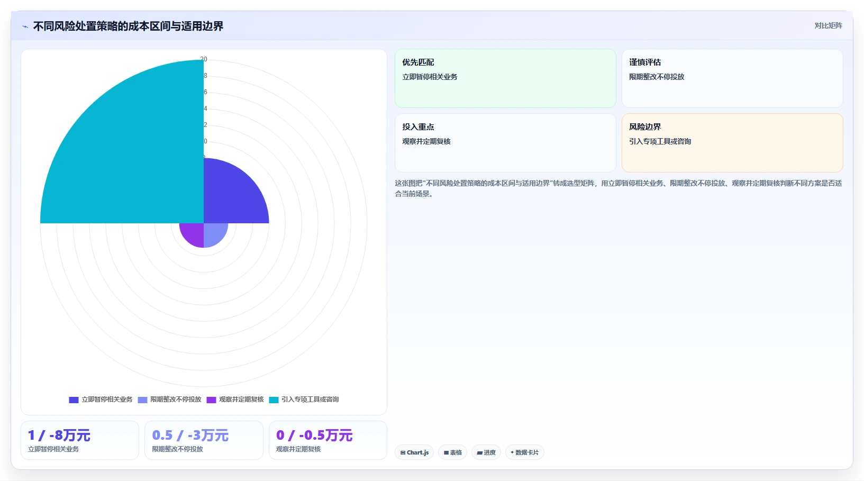This screenshot has width=864, height=481.
Task: Select the title 不同风险处置策略的成本区间与适用边界
Action: coord(128,26)
